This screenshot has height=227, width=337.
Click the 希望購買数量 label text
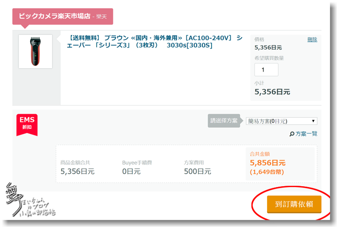(269, 58)
